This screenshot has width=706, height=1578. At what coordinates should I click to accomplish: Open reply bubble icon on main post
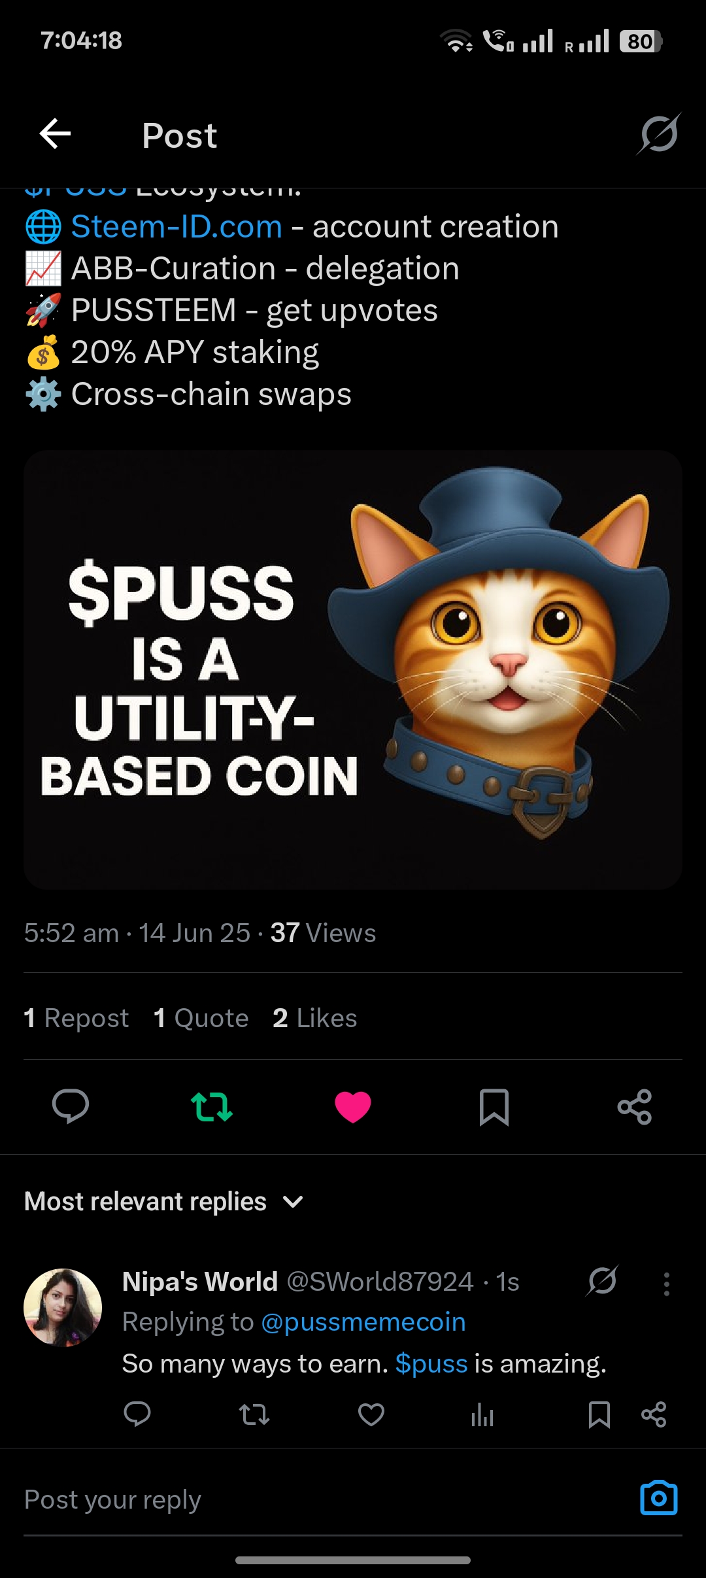[x=71, y=1107]
